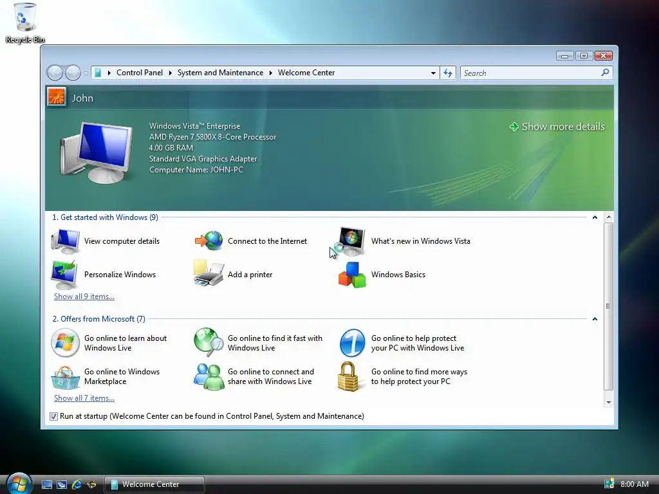Viewport: 659px width, 494px height.
Task: Open What's new in Windows Vista icon
Action: click(x=351, y=241)
